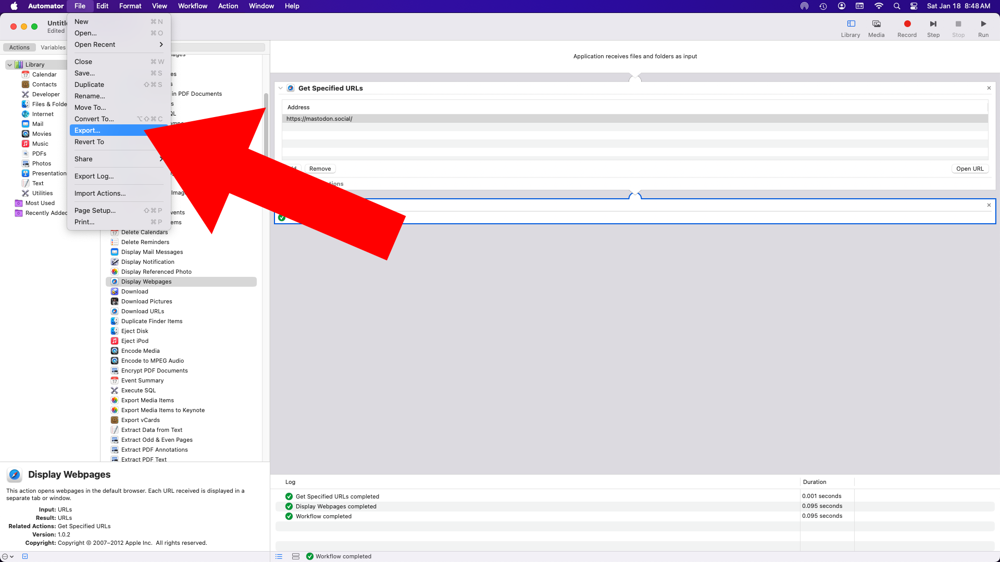
Task: Open Control Center in menu bar
Action: (x=914, y=6)
